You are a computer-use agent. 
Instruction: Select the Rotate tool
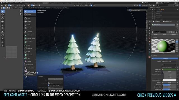click(x=30, y=21)
